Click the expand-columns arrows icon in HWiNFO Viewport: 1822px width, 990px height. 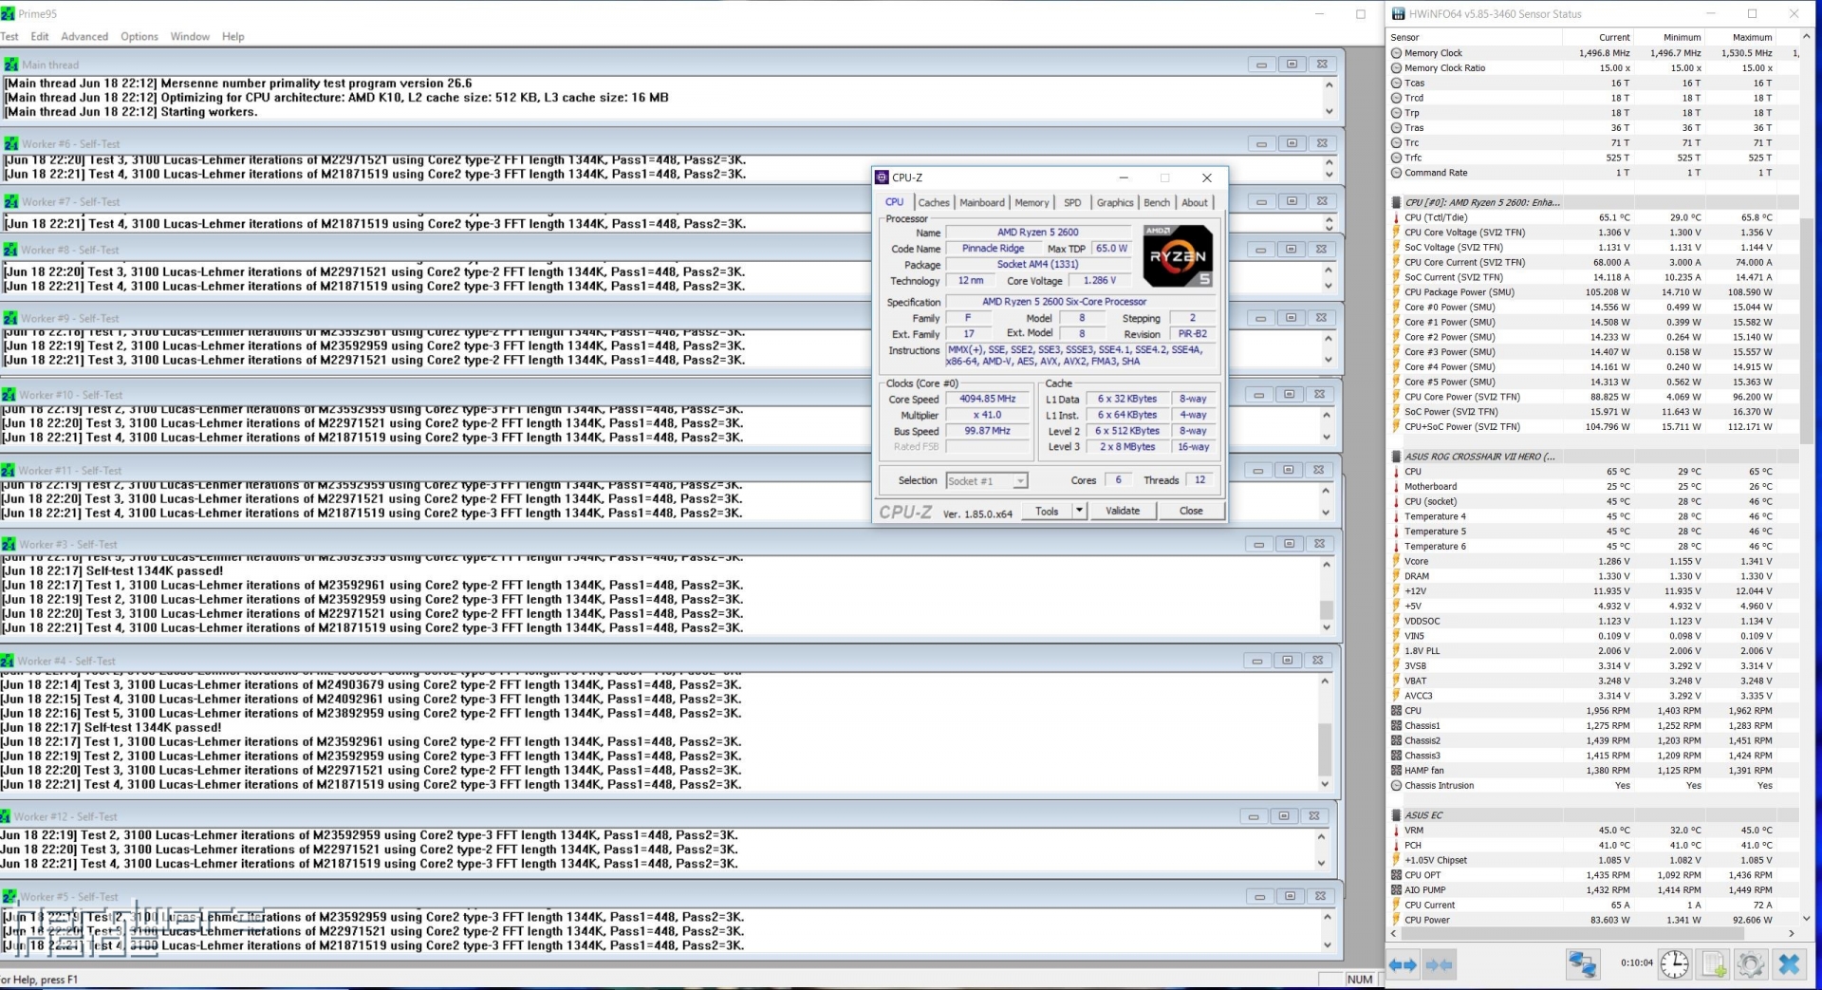[x=1403, y=964]
